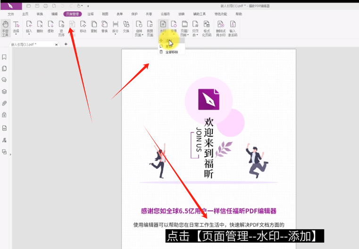Open the Customize quick access toolbar arrow
This screenshot has width=359, height=249.
point(88,6)
